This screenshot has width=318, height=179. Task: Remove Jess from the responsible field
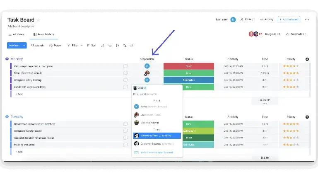(145, 88)
